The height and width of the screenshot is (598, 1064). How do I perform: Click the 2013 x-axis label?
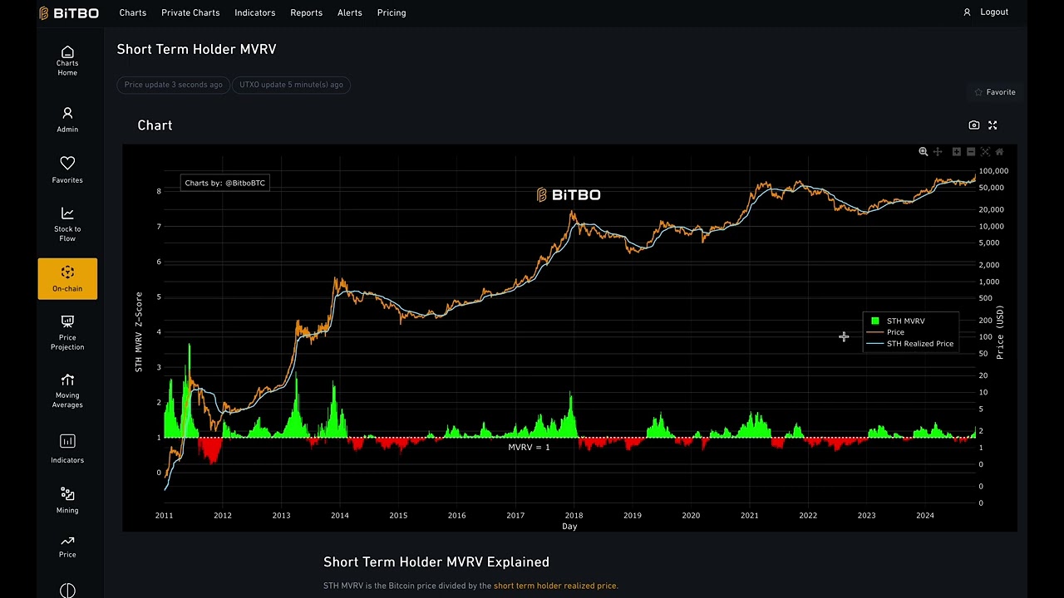click(x=281, y=516)
